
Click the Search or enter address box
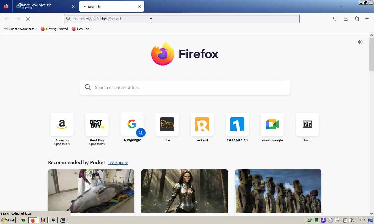(x=185, y=87)
